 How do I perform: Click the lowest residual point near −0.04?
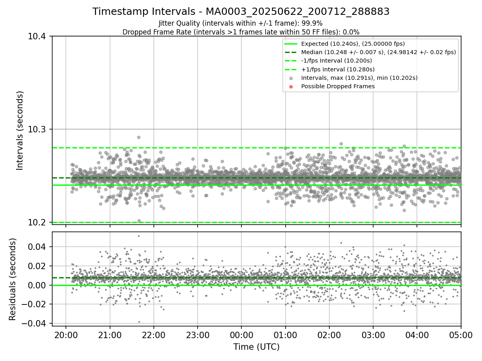coord(139,322)
